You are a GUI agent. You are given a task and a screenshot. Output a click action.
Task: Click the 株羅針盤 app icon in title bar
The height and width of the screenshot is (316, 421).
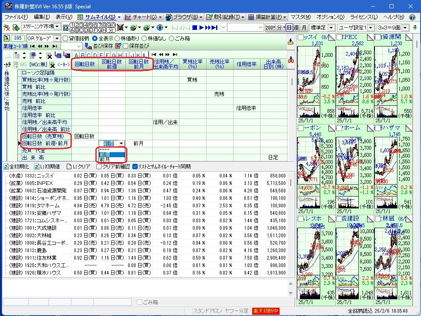pos(8,7)
